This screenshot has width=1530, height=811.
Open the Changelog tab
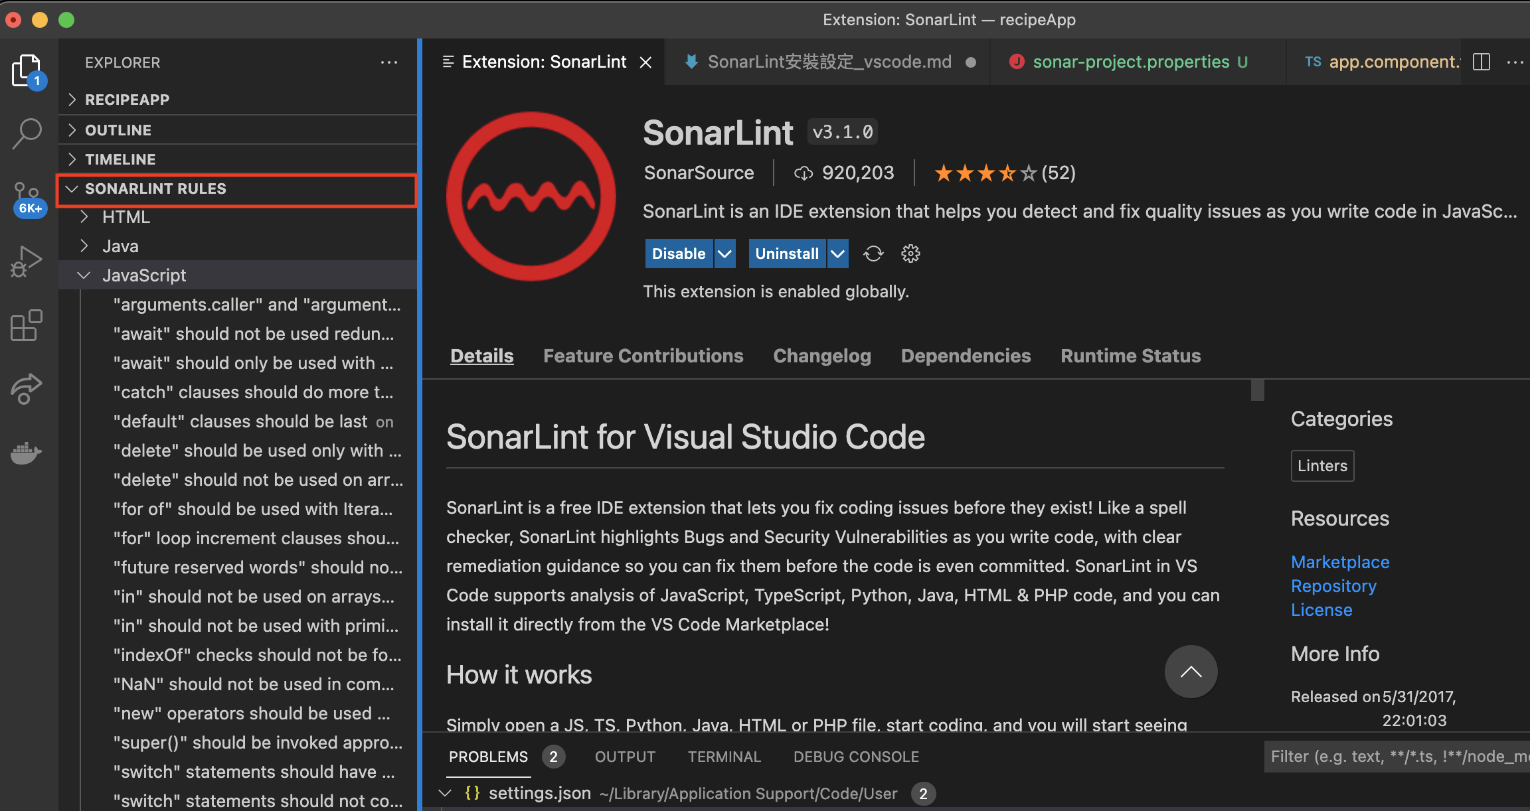822,356
